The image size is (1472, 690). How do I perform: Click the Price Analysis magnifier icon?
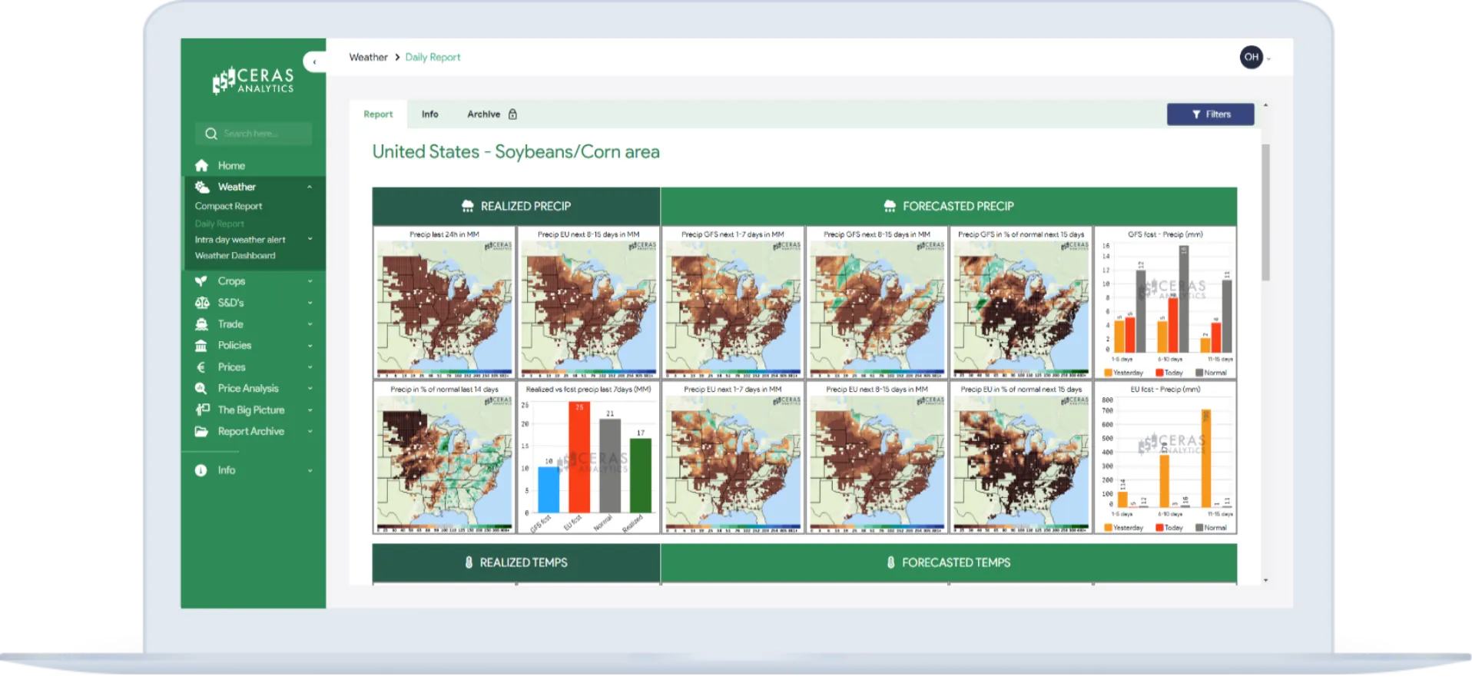tap(201, 389)
